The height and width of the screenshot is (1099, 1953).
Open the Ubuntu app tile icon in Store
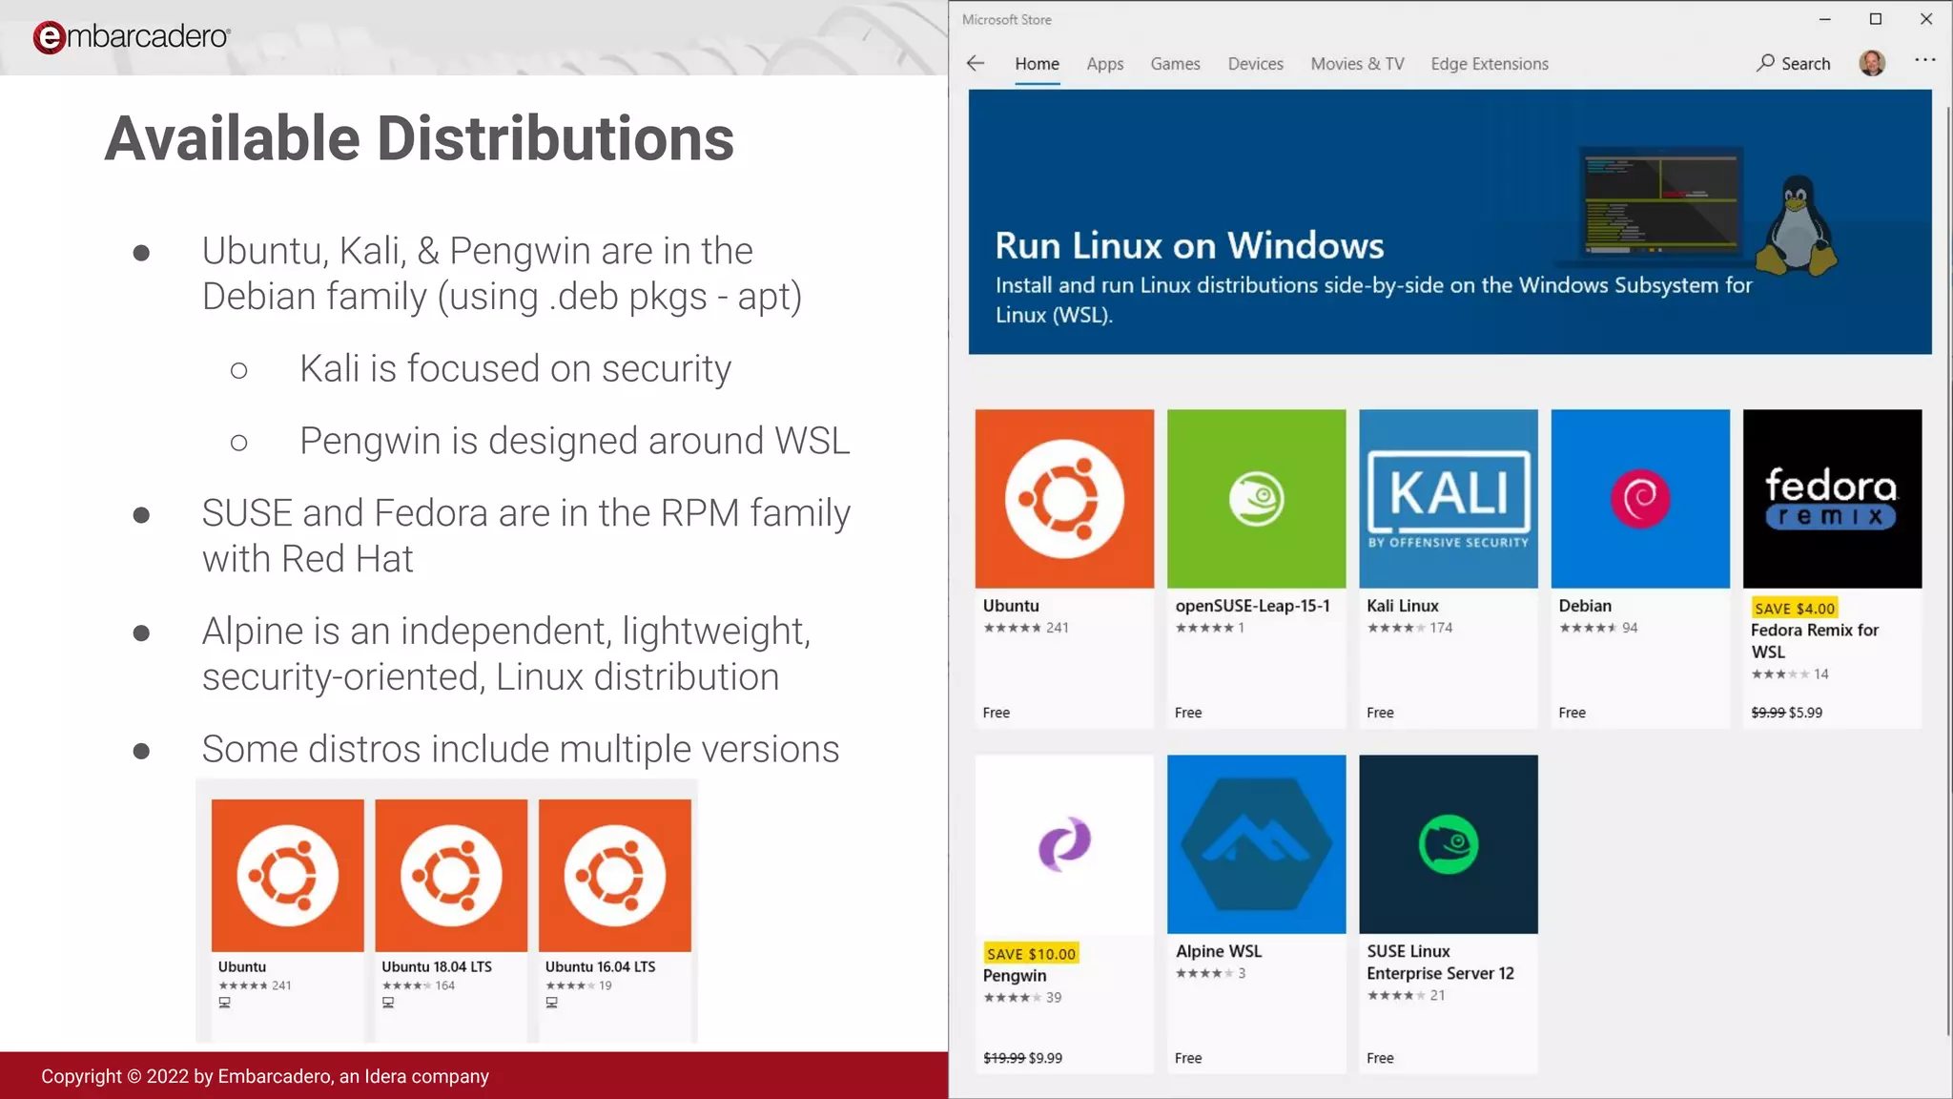point(1064,499)
